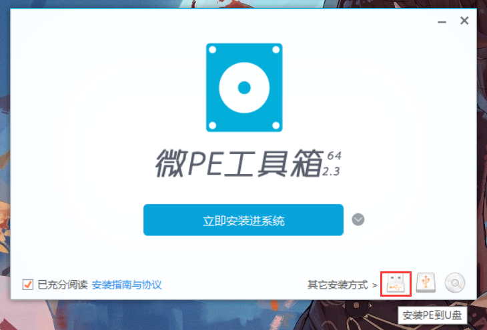Screen dimensions: 487x330
Task: Close the 微PE工具箱 installer window
Action: tap(464, 21)
